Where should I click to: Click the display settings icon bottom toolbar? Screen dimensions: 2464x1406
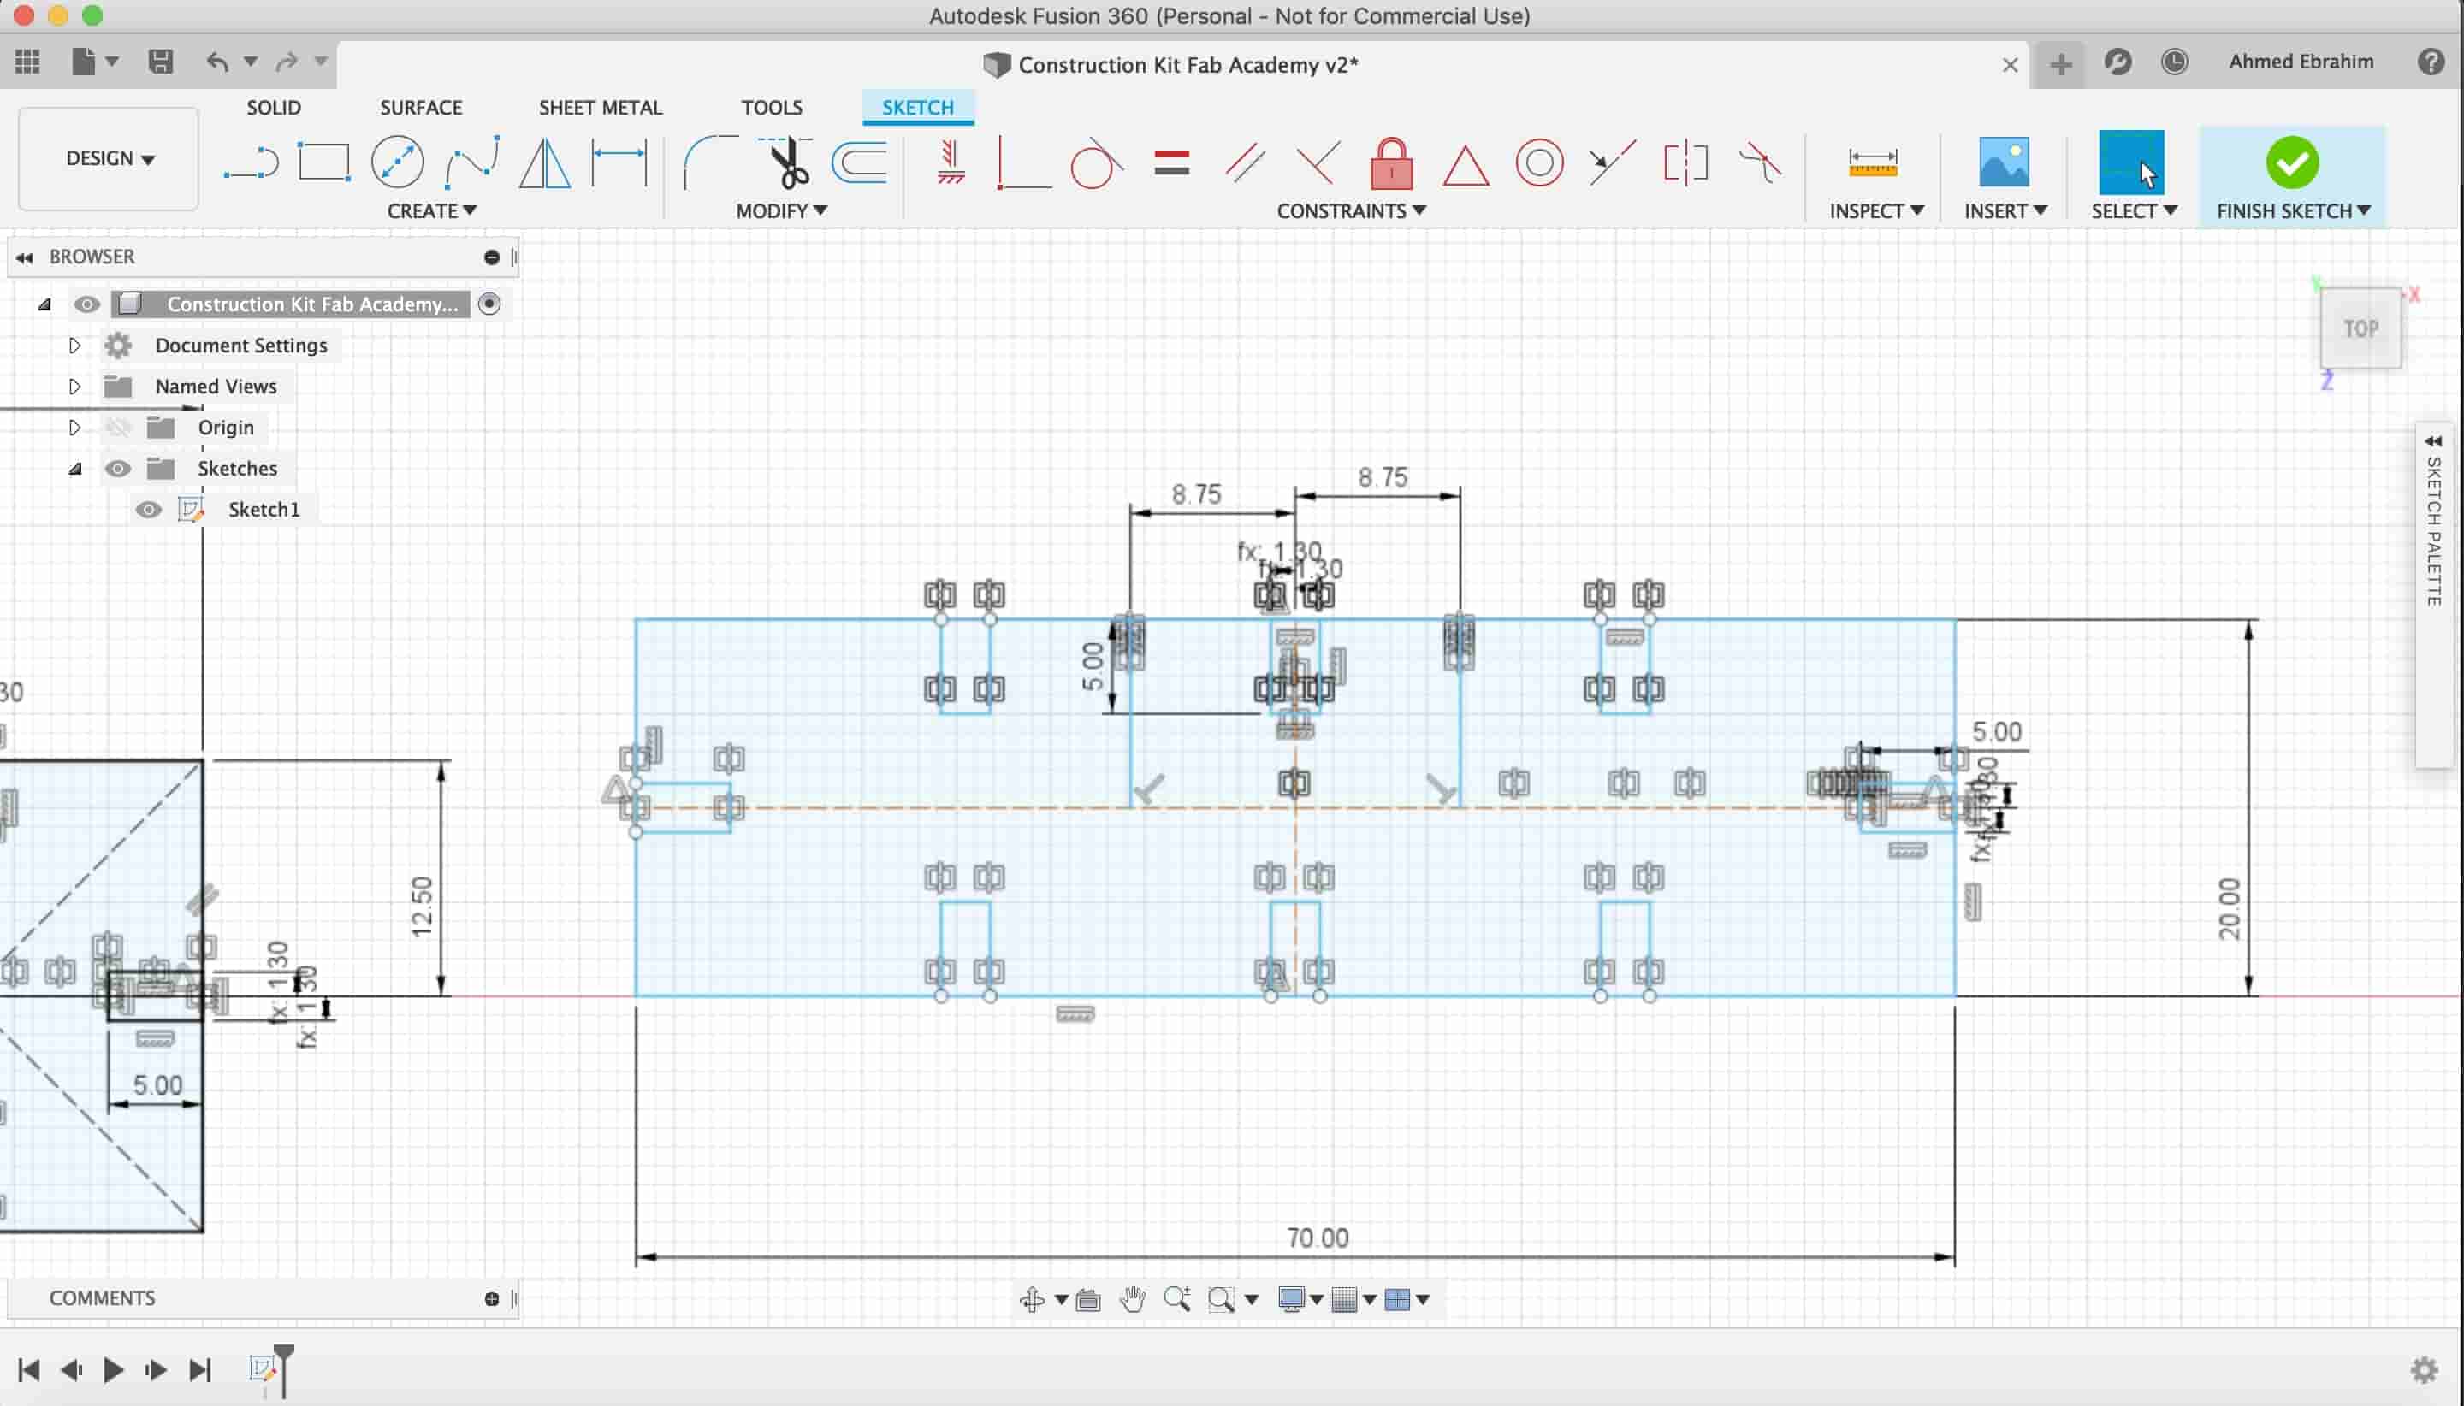1291,1299
